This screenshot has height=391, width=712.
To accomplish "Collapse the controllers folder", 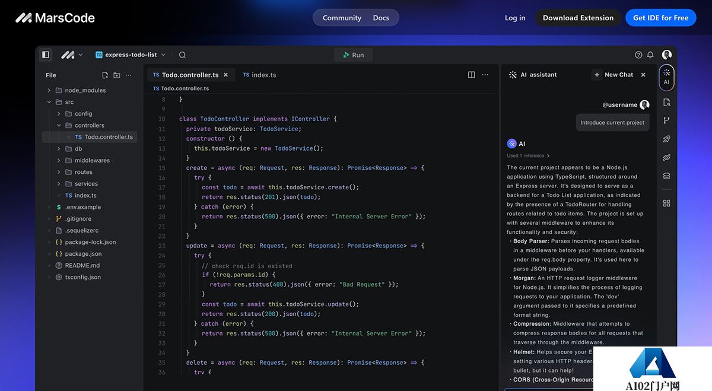I will tap(59, 125).
